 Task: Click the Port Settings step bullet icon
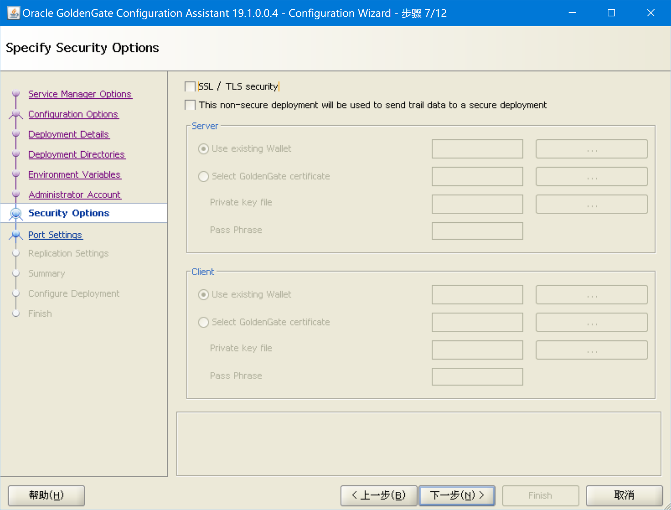coord(16,235)
